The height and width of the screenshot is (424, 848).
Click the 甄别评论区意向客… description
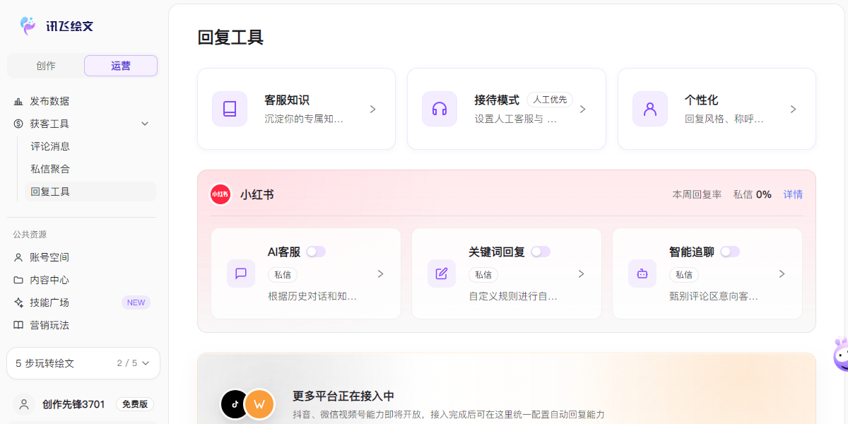click(x=714, y=296)
